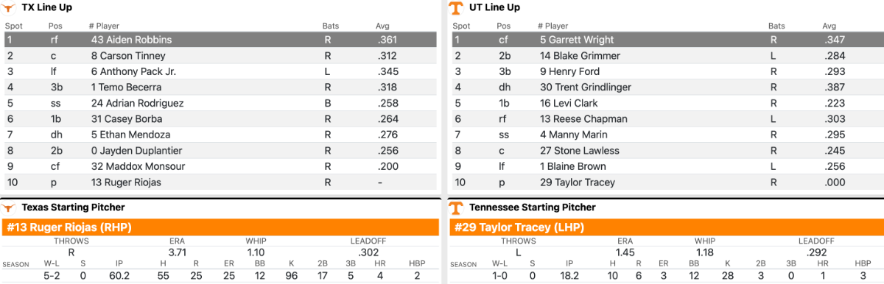Click the Tennessee logo next to Tennessee Starting Pitcher

pyautogui.click(x=456, y=208)
